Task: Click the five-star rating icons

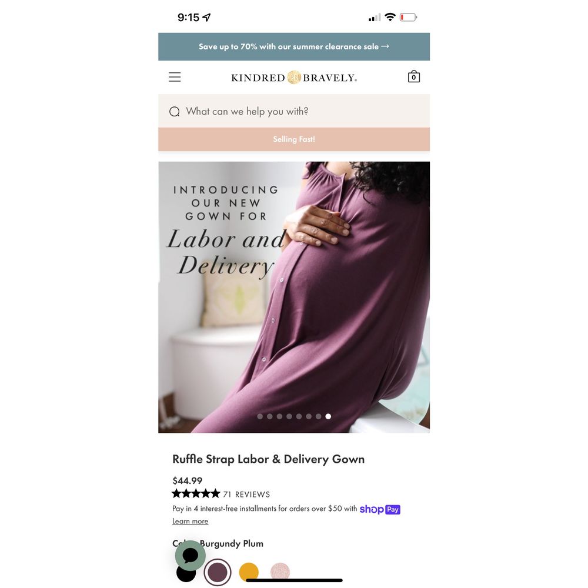Action: coord(196,493)
